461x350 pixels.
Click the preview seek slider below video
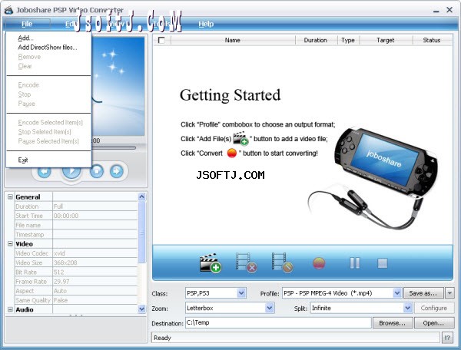114,147
